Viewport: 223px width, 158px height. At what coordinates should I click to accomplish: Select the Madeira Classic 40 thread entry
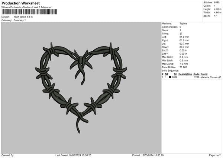click(211, 77)
